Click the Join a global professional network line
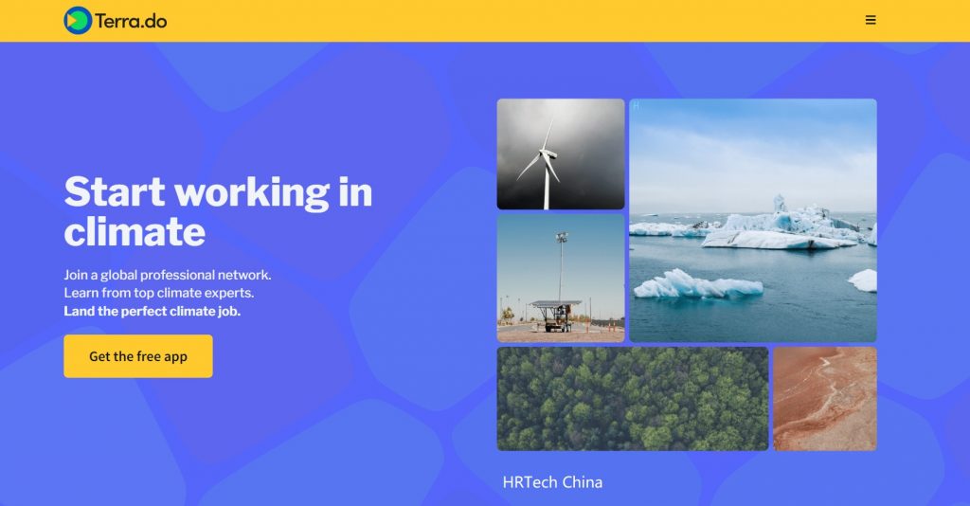Viewport: 970px width, 506px height. coord(168,275)
